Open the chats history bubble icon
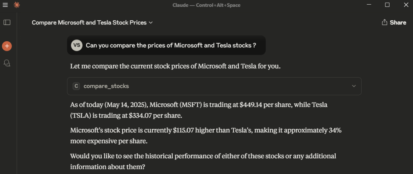Screen dimensions: 413x174 click(7, 63)
